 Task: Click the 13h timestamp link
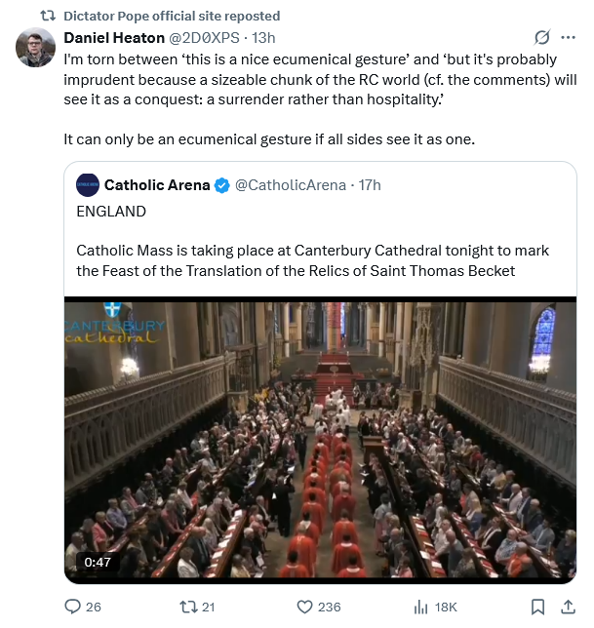click(263, 38)
